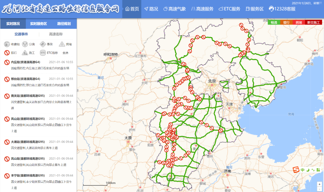
Task: Open the 服务区 menu item
Action: pyautogui.click(x=255, y=9)
